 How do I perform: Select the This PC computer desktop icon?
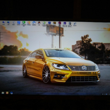point(3,23)
